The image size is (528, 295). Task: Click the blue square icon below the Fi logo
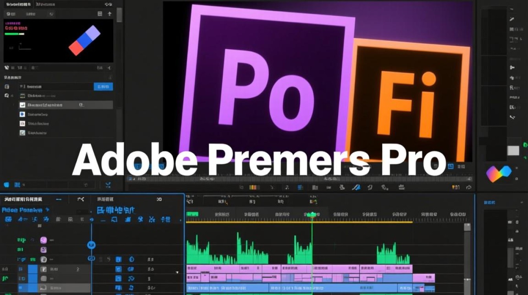click(451, 167)
